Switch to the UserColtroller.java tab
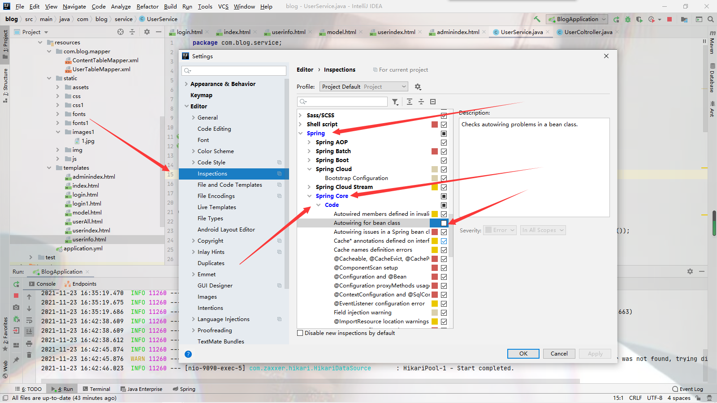This screenshot has width=717, height=403. pyautogui.click(x=588, y=32)
